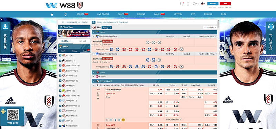The height and width of the screenshot is (129, 276).
Task: Click the Parlay button
Action: pyautogui.click(x=107, y=28)
